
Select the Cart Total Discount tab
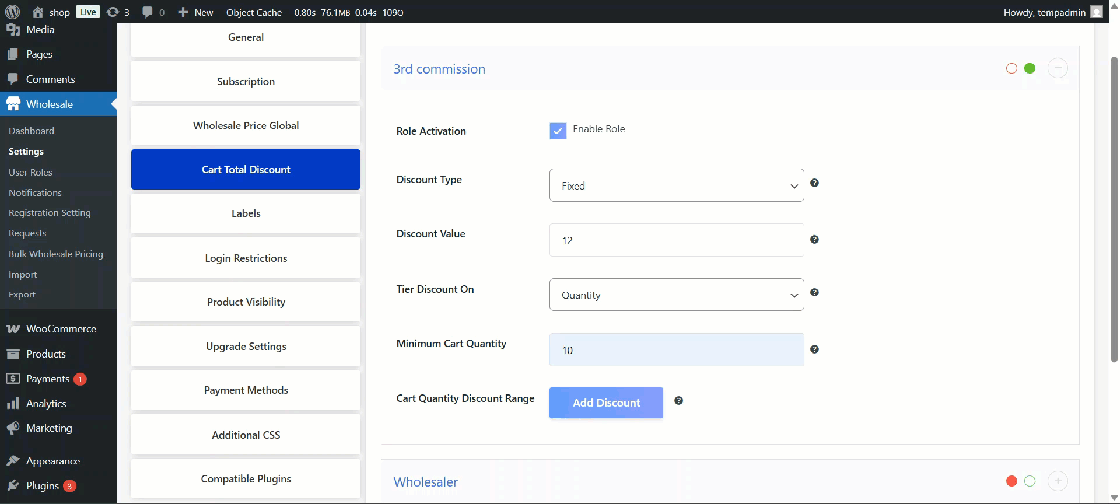click(246, 170)
